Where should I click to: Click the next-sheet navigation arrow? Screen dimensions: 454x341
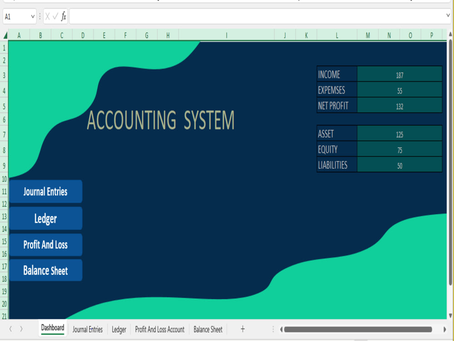[21, 329]
